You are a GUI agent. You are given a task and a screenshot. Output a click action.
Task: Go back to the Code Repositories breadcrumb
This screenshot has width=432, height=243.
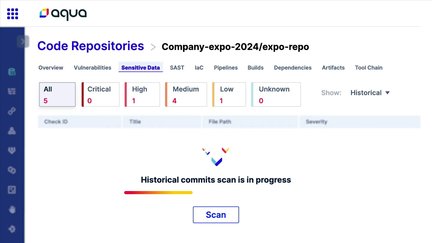pos(91,46)
